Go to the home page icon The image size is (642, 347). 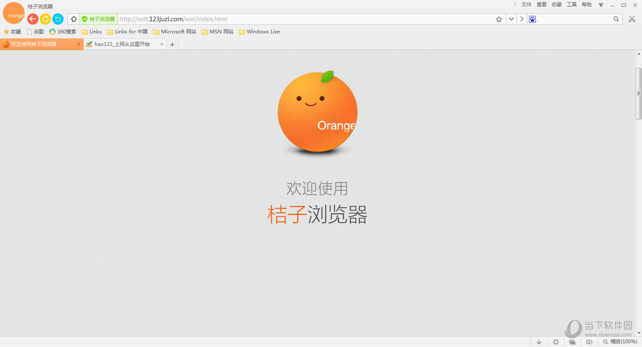[x=74, y=19]
